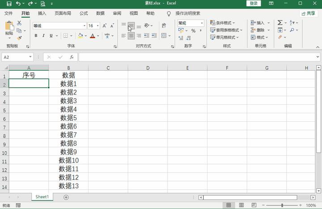Click Merge and Center icon
322x209 pixels.
[x=164, y=36]
